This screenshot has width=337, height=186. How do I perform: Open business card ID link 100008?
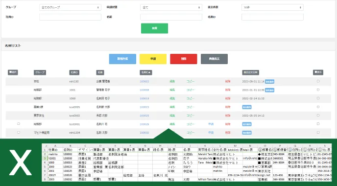click(144, 90)
